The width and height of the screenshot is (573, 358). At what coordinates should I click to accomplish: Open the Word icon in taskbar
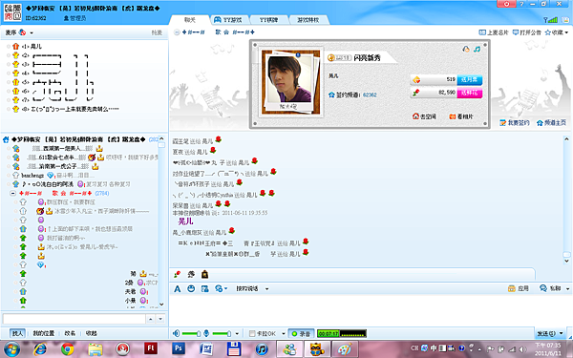[x=206, y=348]
